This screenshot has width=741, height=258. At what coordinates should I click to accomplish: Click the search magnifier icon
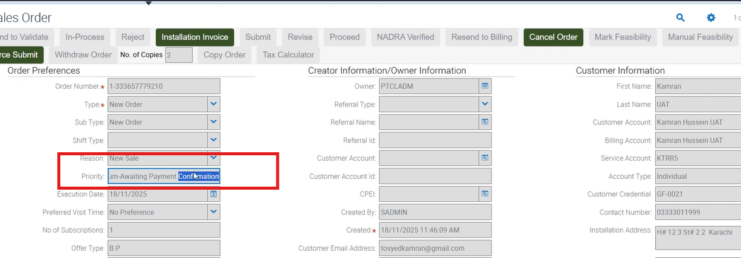(681, 18)
